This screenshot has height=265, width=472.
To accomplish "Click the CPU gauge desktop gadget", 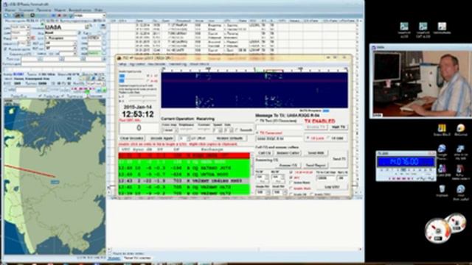I will coord(438,230).
